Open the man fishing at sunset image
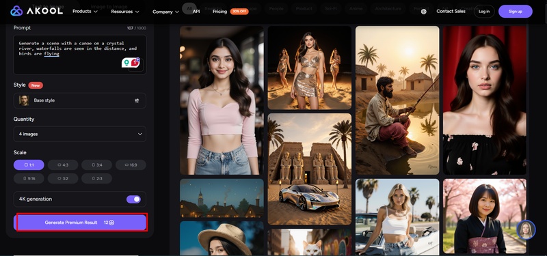The image size is (547, 256). click(397, 100)
